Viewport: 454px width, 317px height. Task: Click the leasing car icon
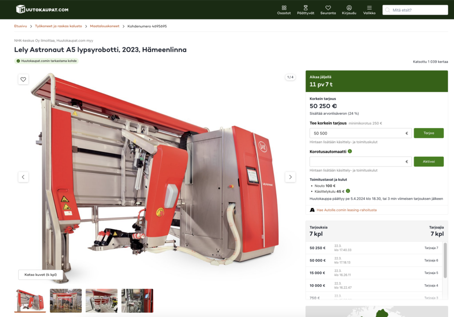pos(312,210)
